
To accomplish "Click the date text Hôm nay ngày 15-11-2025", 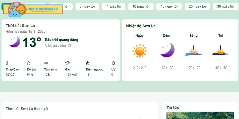I will click(x=26, y=32).
